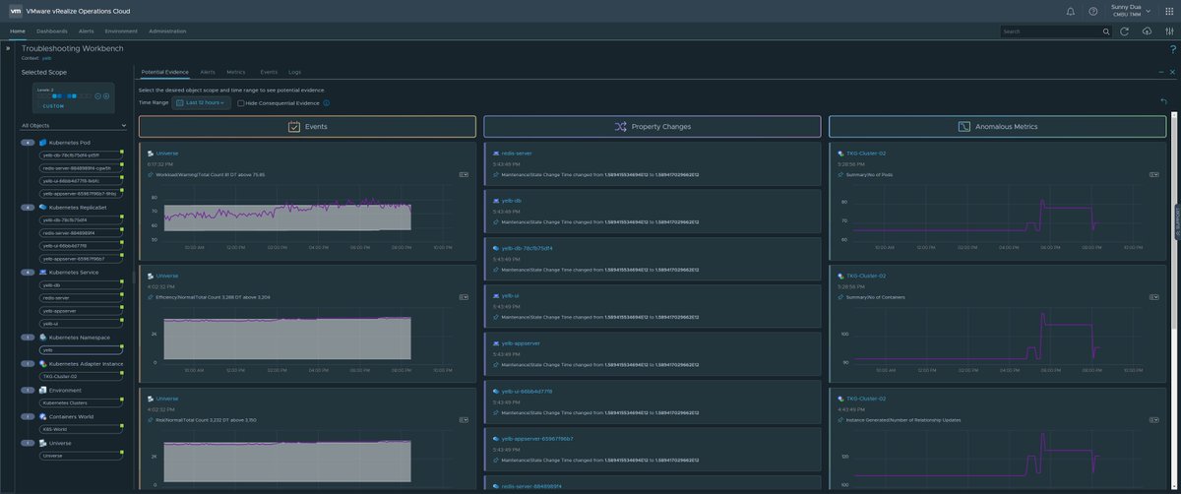Click the Kubernetes ReplicaSet type icon

[42, 207]
